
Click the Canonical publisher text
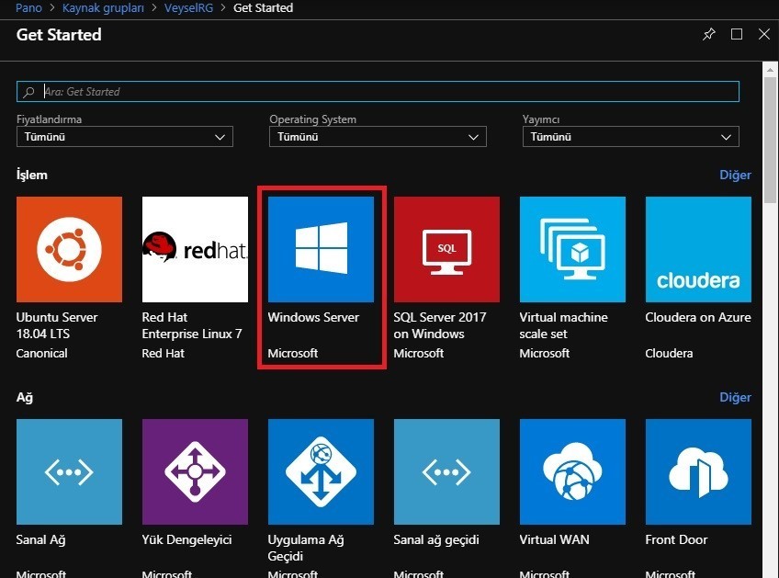[41, 354]
